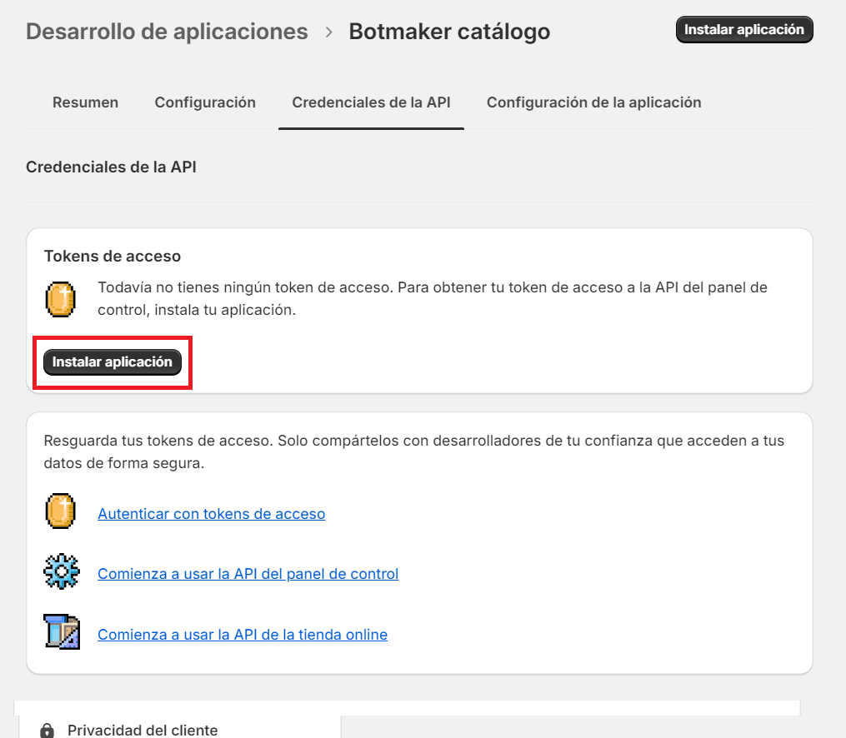Click the coin icon beside Autenticar con tokens
The width and height of the screenshot is (846, 738).
tap(60, 511)
